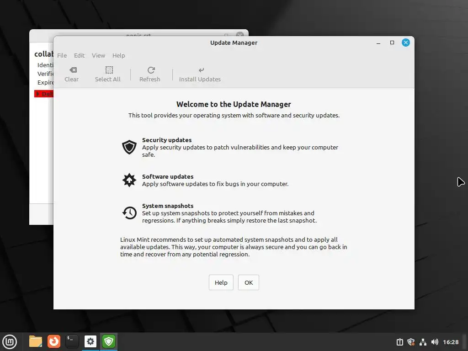The height and width of the screenshot is (351, 468).
Task: Select the System snapshots heading
Action: point(168,206)
